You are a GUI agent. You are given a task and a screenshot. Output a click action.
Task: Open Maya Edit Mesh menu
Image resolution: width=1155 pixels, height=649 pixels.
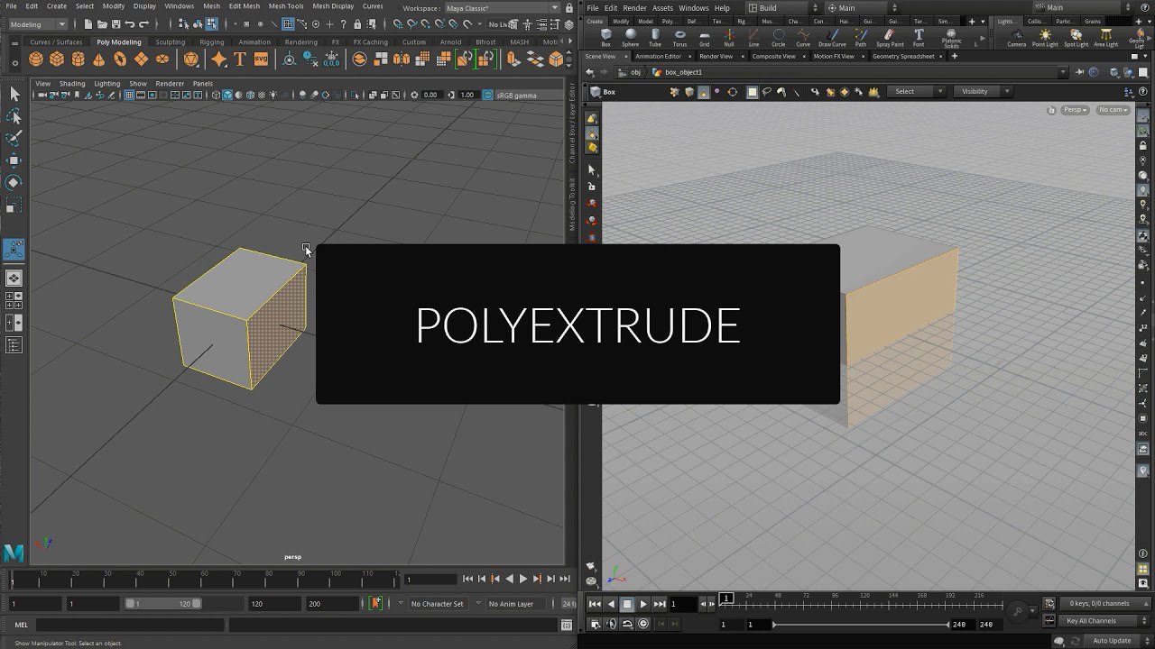[244, 6]
